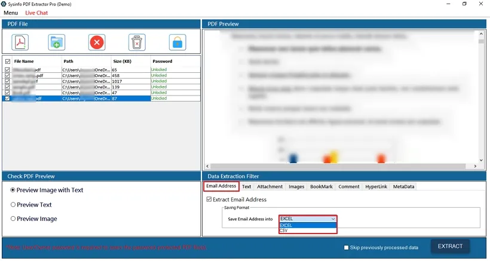The width and height of the screenshot is (490, 261).
Task: Switch to BookMark tab
Action: [x=321, y=187]
